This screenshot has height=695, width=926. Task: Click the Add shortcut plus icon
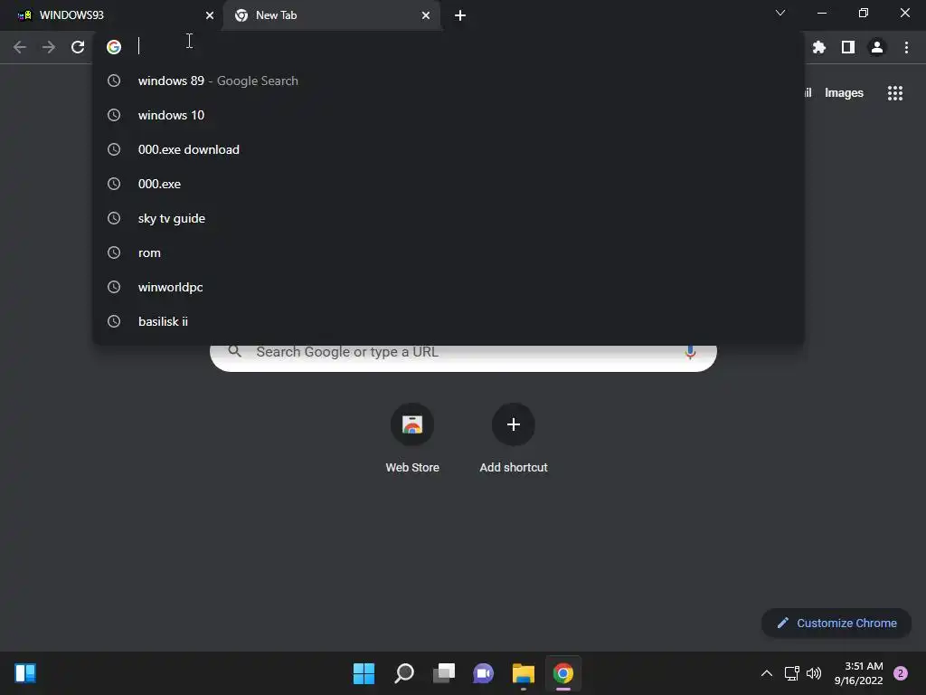tap(514, 424)
